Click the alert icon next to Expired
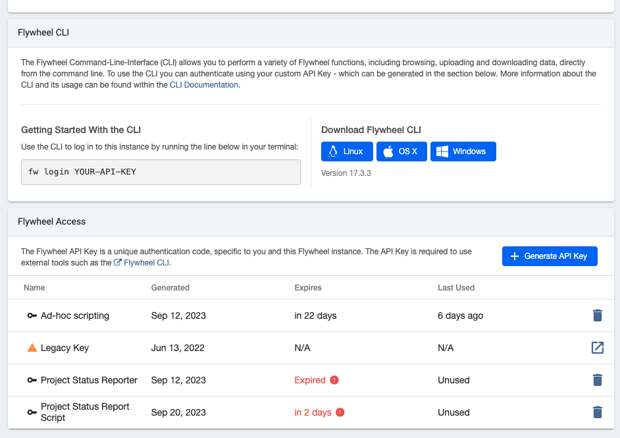 coord(335,380)
